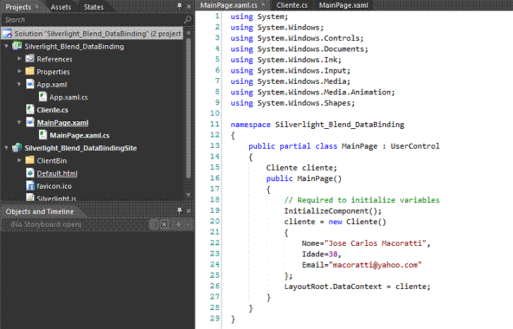This screenshot has width=513, height=329.
Task: Close the storyboard with the X button
Action: tap(164, 225)
